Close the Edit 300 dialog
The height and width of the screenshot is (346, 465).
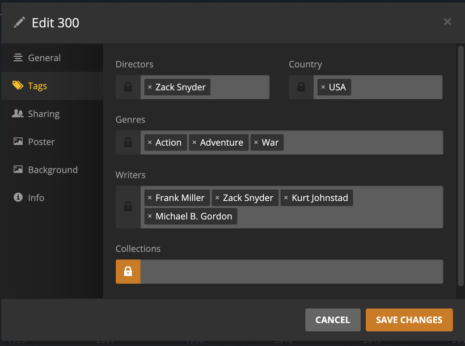(x=447, y=22)
